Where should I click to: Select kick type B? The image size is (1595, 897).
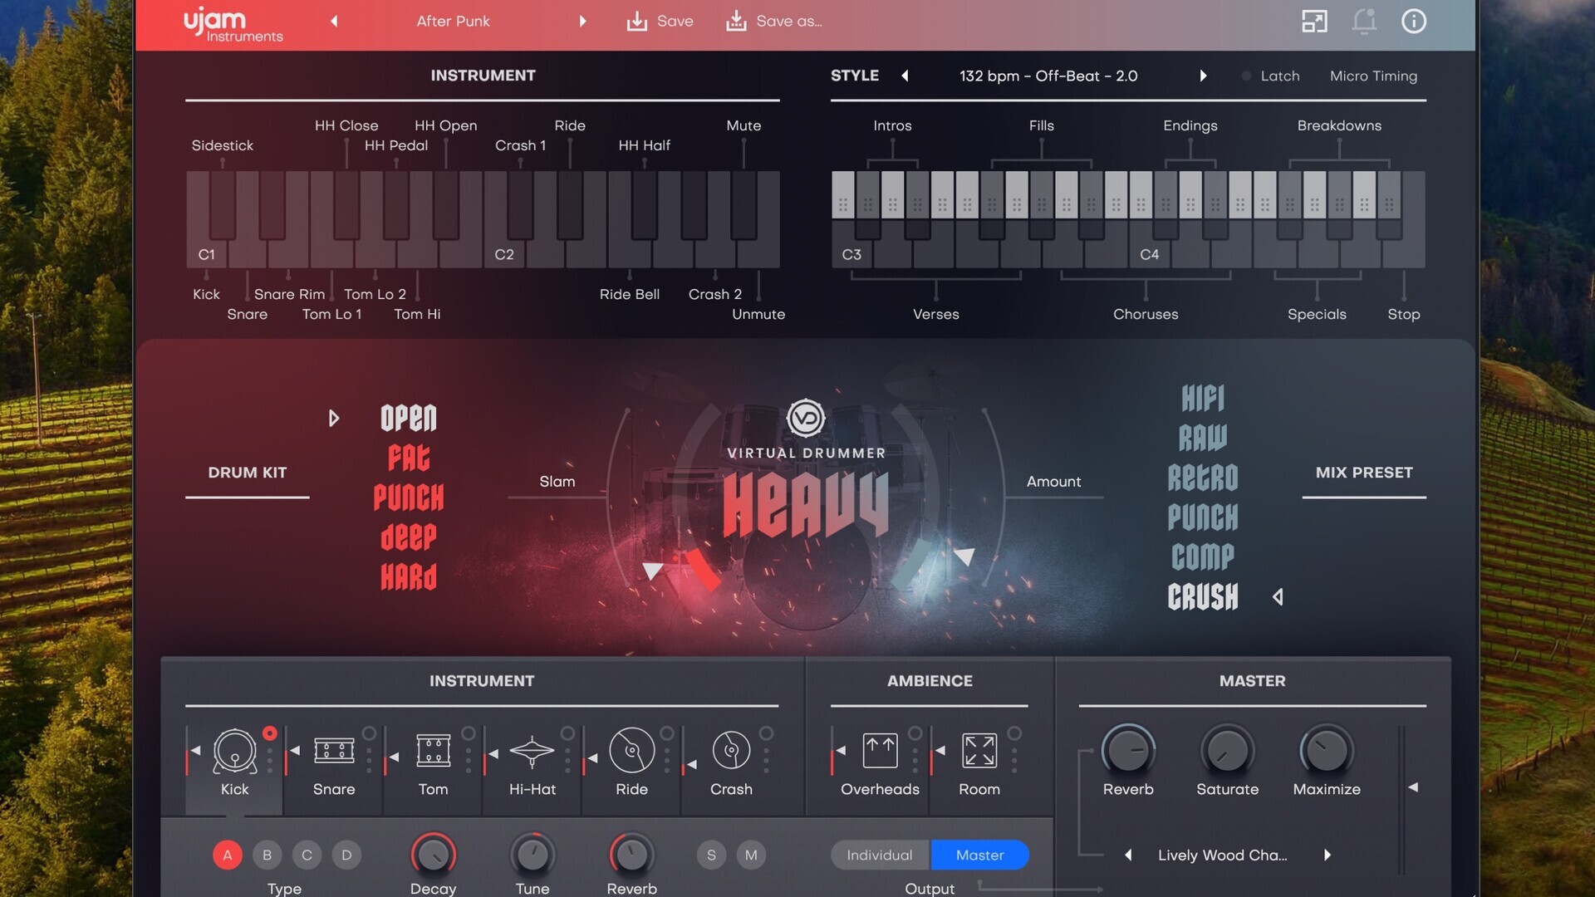tap(267, 855)
